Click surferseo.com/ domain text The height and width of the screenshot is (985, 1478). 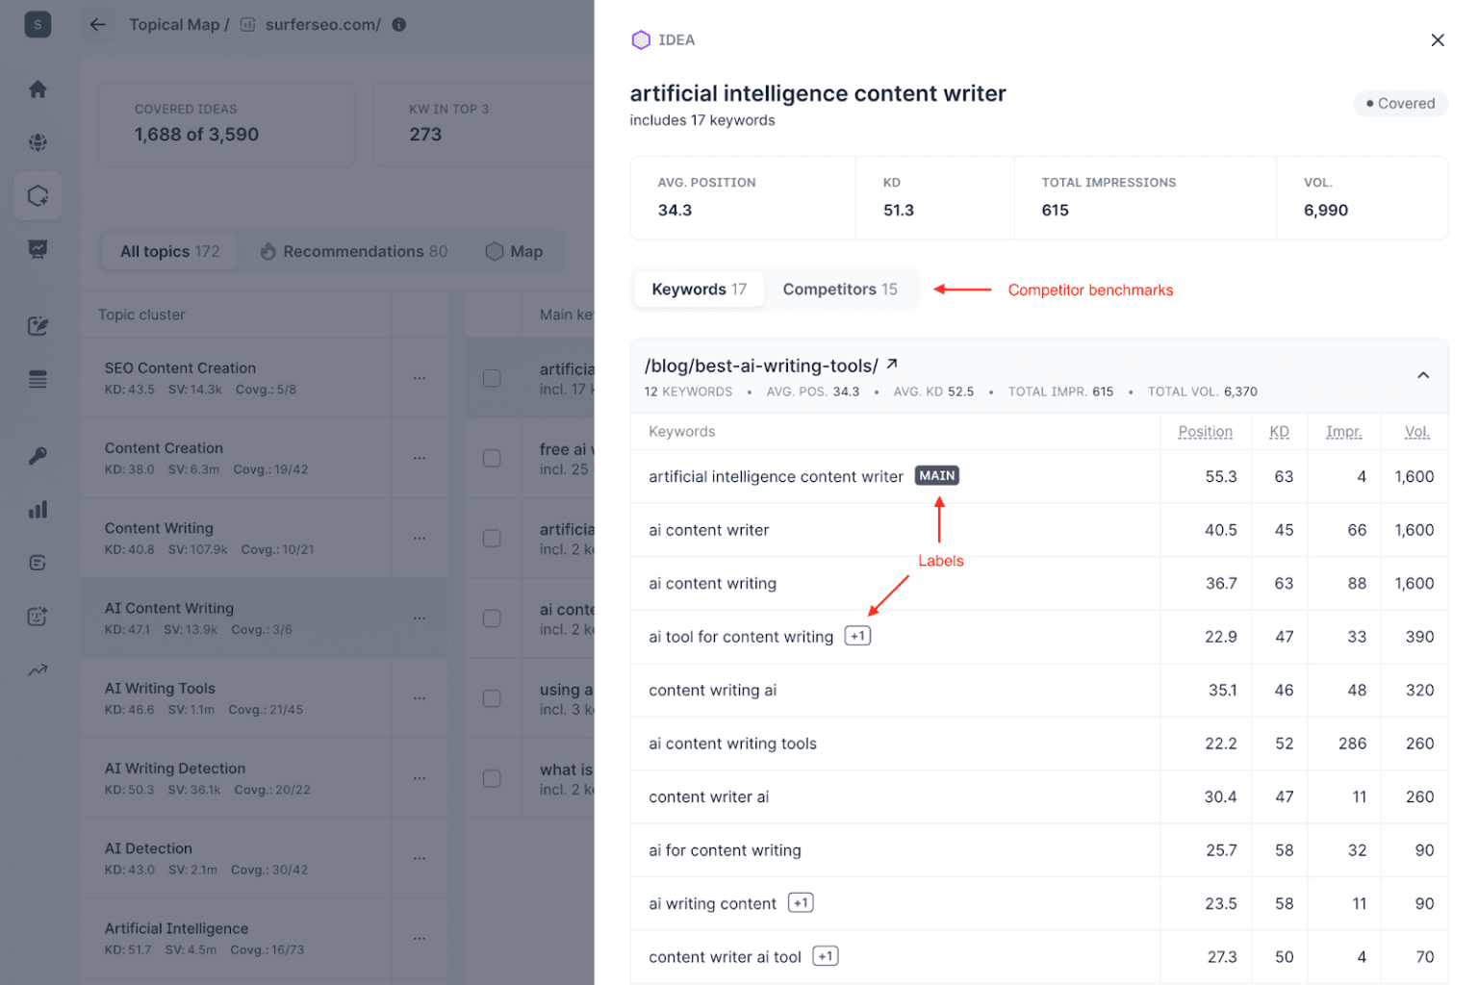[322, 24]
